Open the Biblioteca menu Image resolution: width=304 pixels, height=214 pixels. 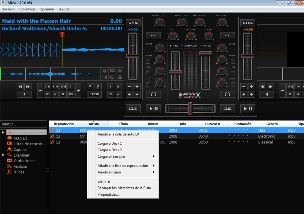pyautogui.click(x=27, y=9)
